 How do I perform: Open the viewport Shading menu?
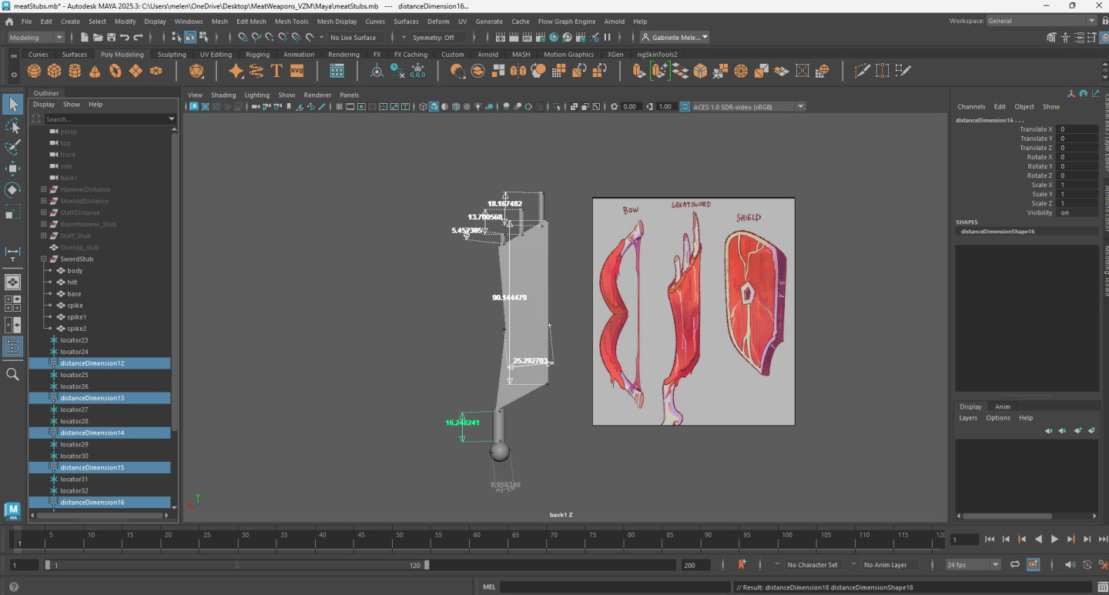(x=223, y=95)
